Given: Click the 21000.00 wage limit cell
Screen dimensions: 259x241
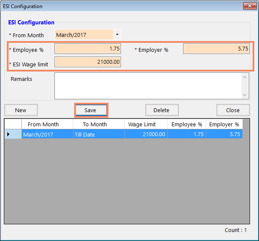Looking at the screenshot, I should (146, 134).
